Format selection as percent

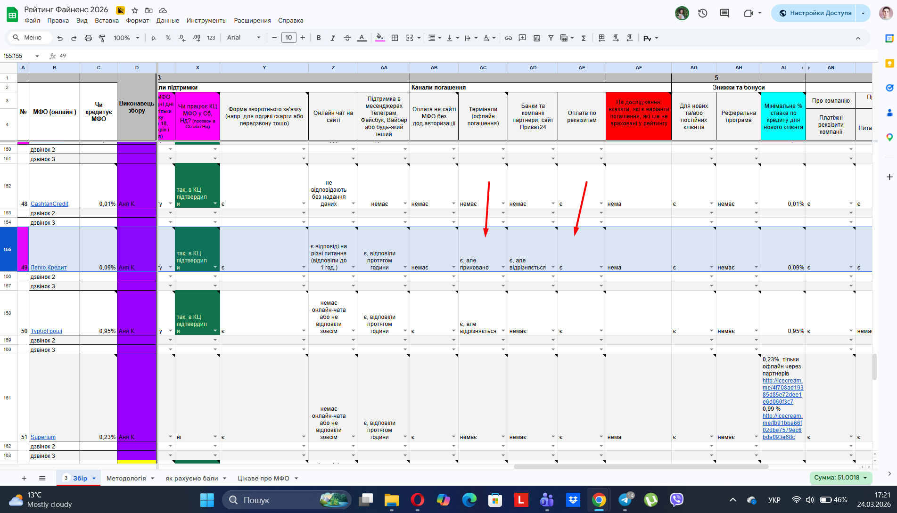pyautogui.click(x=168, y=38)
